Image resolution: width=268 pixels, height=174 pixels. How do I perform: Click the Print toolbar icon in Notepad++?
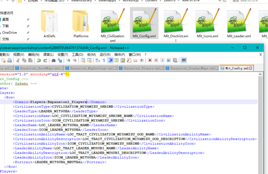tap(10, 60)
